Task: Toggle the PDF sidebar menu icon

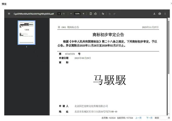Action: 9,14
